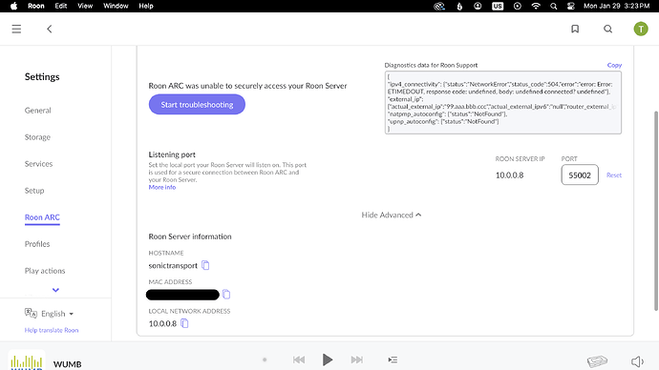Select Services settings tab
The width and height of the screenshot is (659, 370).
38,164
